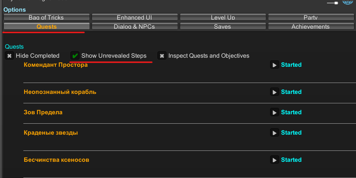Disable the Show Unrevealed Steps checkbox
The height and width of the screenshot is (178, 356).
click(x=75, y=56)
